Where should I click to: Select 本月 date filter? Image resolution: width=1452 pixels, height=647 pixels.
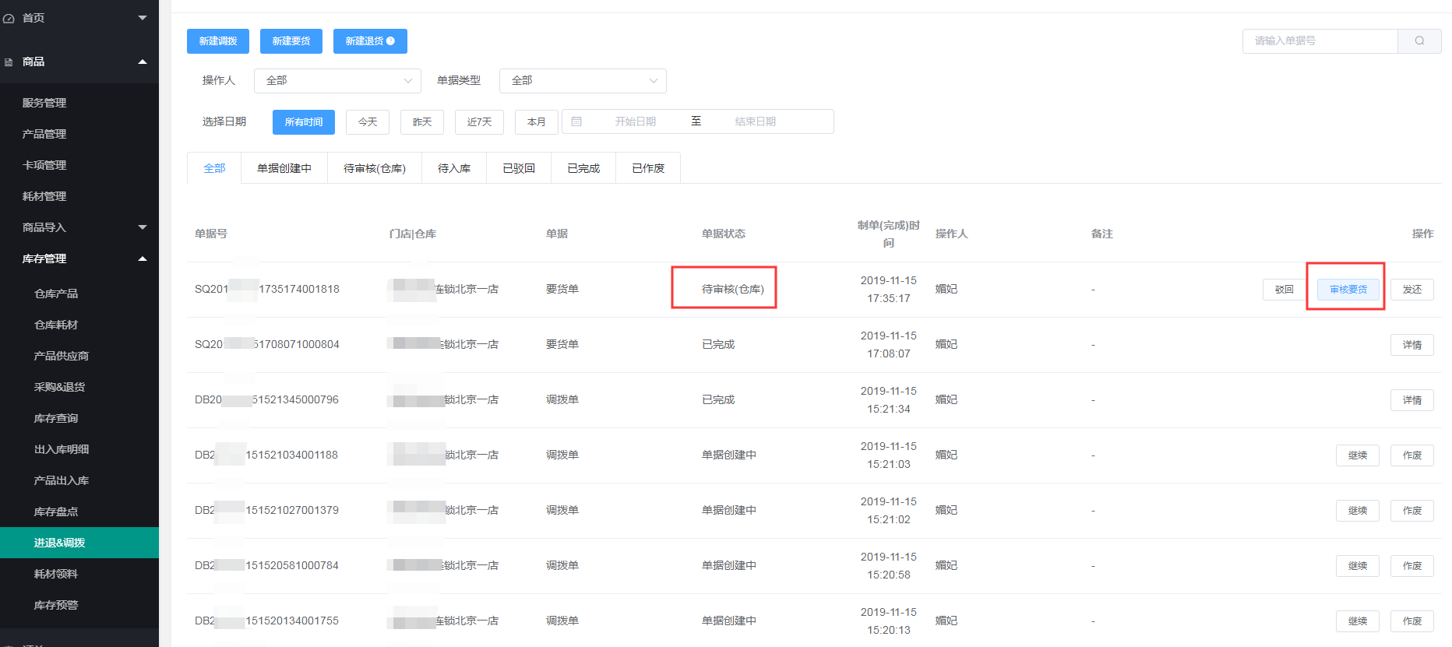click(x=537, y=122)
